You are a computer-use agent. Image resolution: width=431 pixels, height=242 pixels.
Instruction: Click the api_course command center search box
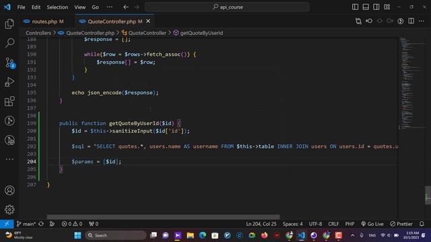[227, 7]
